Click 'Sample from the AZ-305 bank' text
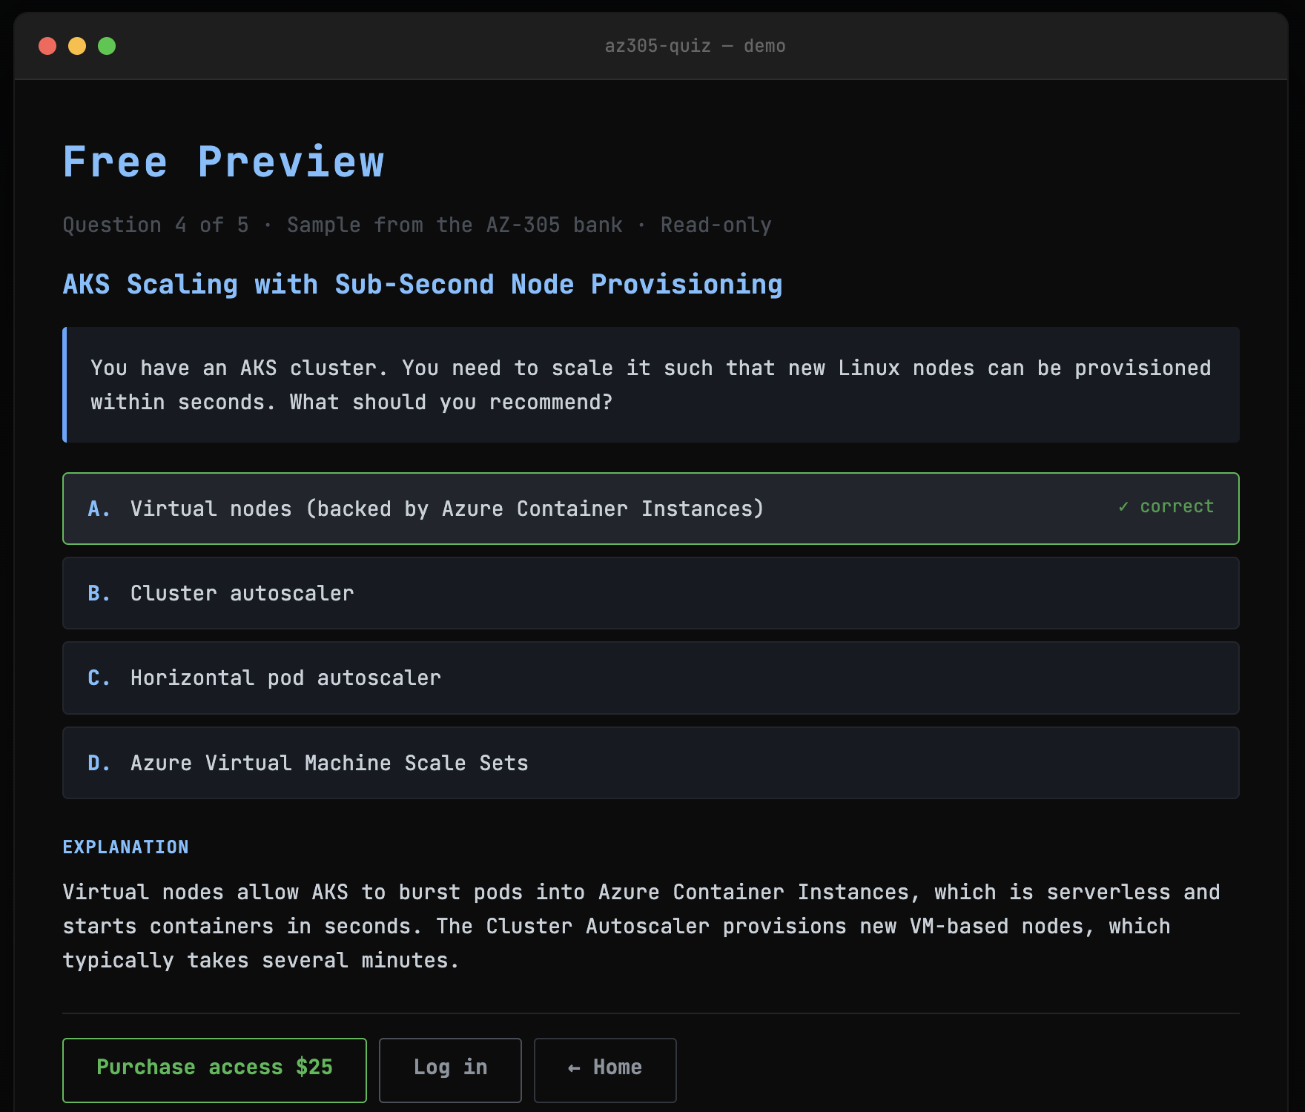Viewport: 1305px width, 1112px height. pyautogui.click(x=455, y=225)
